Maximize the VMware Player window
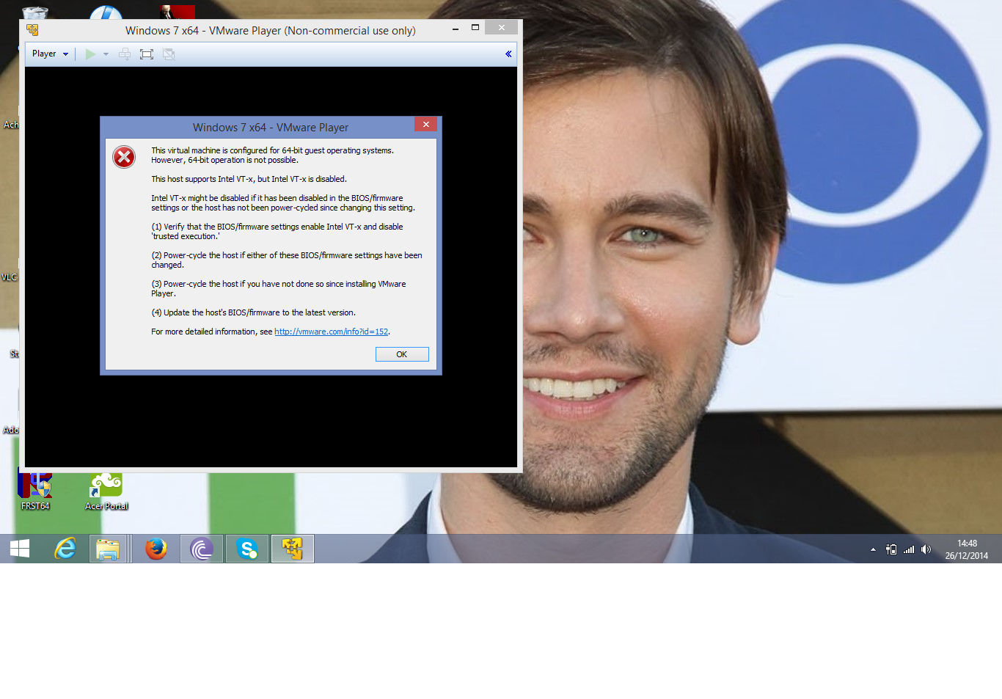 [x=475, y=28]
